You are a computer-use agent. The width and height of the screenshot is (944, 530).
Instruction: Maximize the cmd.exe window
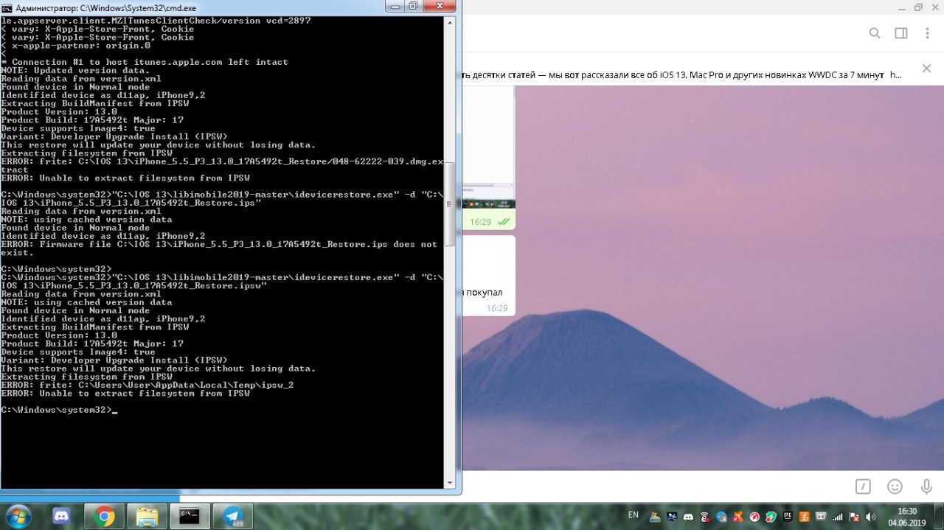pos(414,7)
